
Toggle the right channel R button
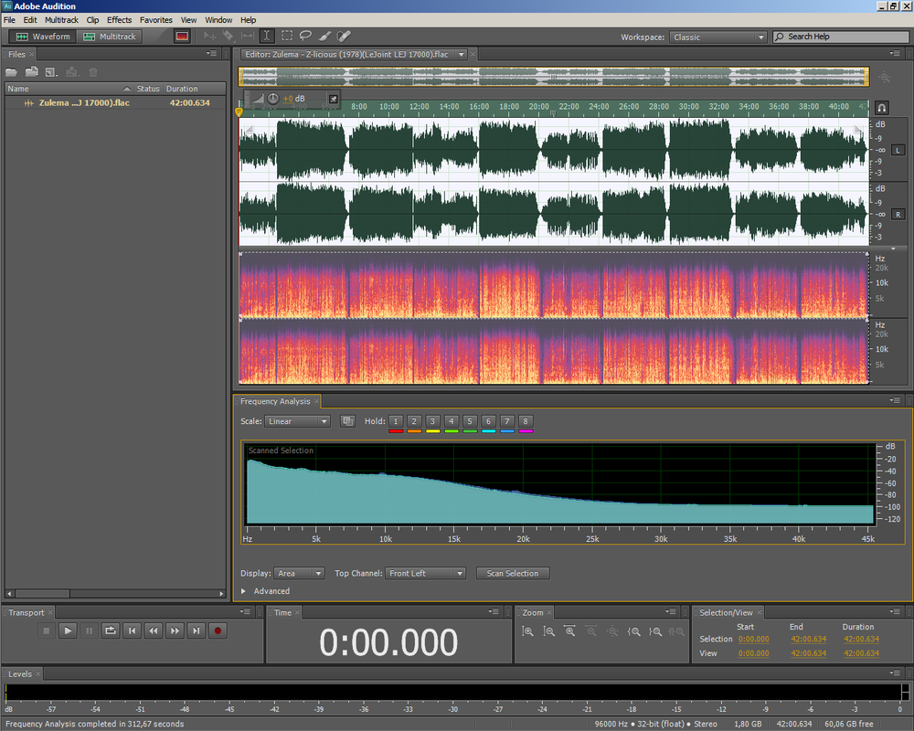(898, 215)
